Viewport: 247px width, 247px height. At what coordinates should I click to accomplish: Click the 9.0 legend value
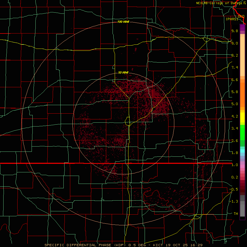pyautogui.click(x=235, y=43)
